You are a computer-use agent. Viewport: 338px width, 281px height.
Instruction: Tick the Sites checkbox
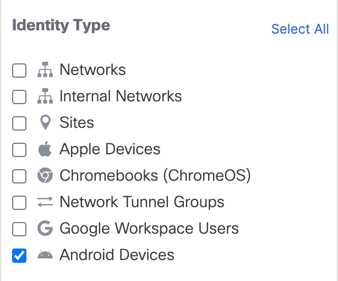19,123
